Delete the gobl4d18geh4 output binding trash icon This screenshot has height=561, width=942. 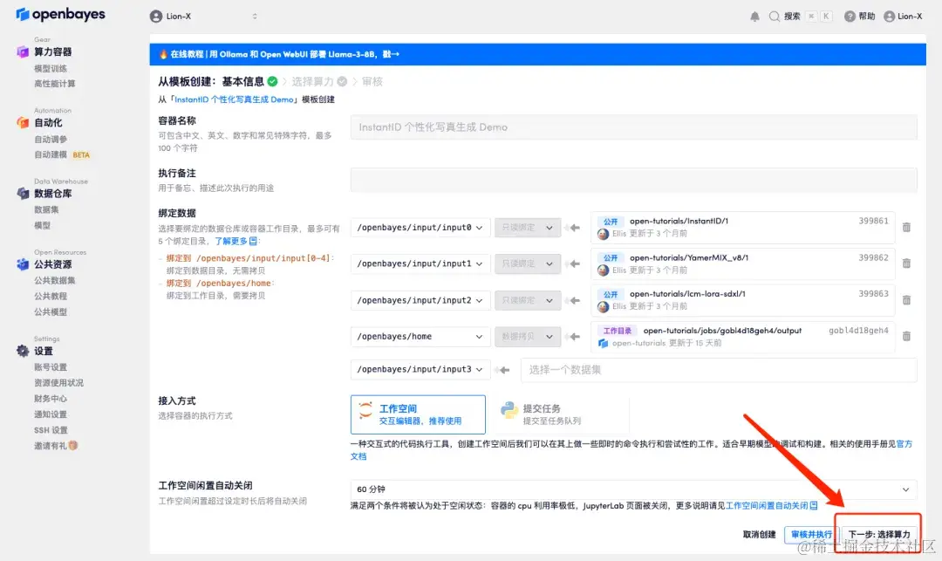pos(906,336)
